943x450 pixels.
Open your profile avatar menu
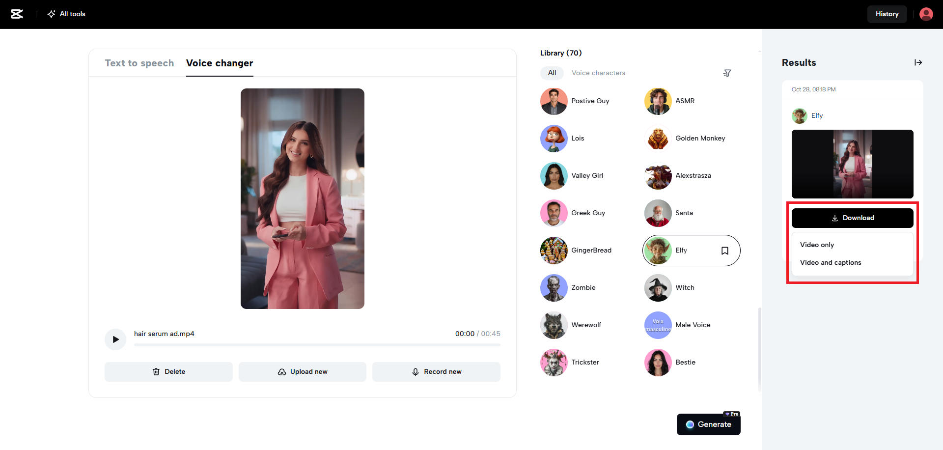tap(926, 14)
